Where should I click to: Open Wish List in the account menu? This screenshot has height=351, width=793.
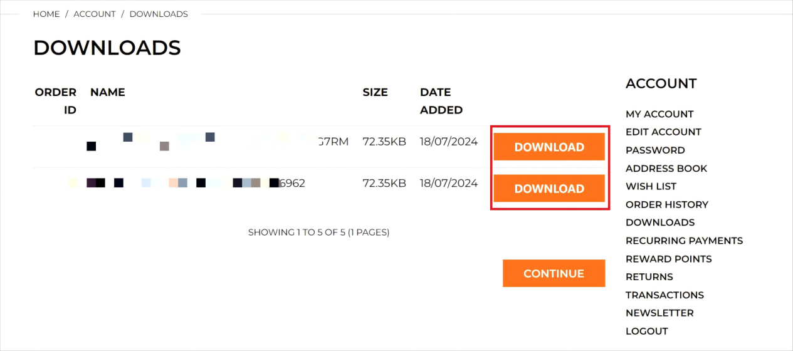coord(651,186)
